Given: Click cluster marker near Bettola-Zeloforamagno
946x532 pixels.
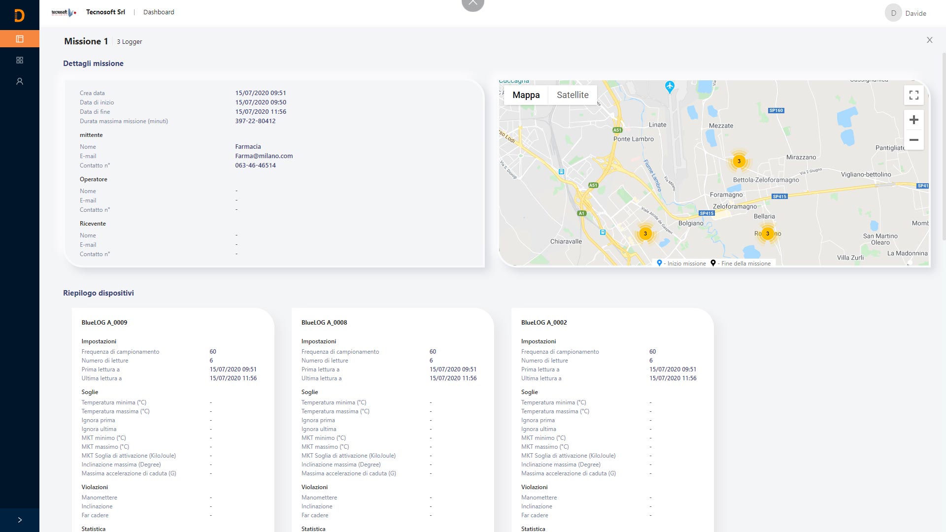Looking at the screenshot, I should pyautogui.click(x=739, y=161).
